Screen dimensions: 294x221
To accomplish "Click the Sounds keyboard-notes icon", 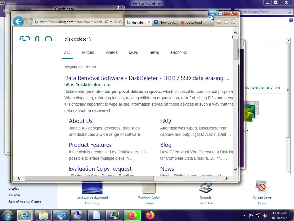I will pos(206,188).
